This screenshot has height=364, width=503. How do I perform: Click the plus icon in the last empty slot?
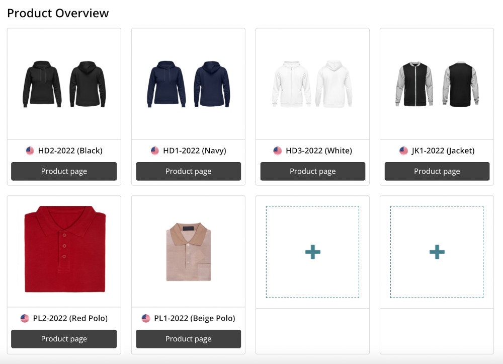(x=437, y=251)
